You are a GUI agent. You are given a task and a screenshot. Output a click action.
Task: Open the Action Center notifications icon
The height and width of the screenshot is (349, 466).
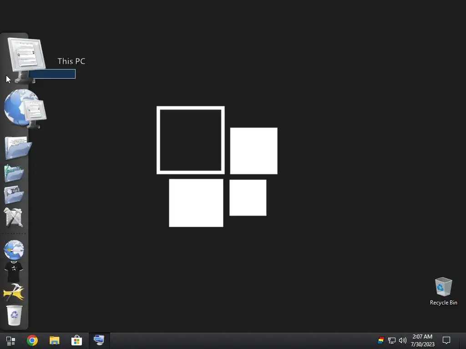446,340
